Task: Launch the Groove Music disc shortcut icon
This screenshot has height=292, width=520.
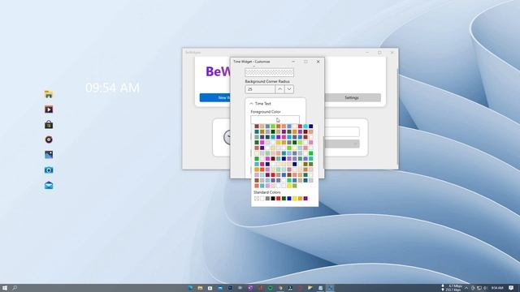Action: point(49,140)
